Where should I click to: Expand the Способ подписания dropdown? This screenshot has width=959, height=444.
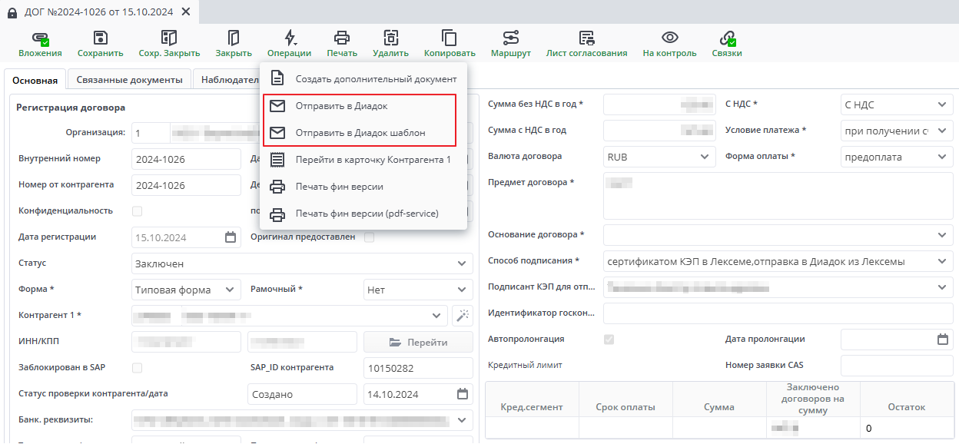tap(942, 261)
